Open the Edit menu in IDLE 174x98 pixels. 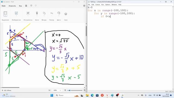pyautogui.click(x=93, y=5)
